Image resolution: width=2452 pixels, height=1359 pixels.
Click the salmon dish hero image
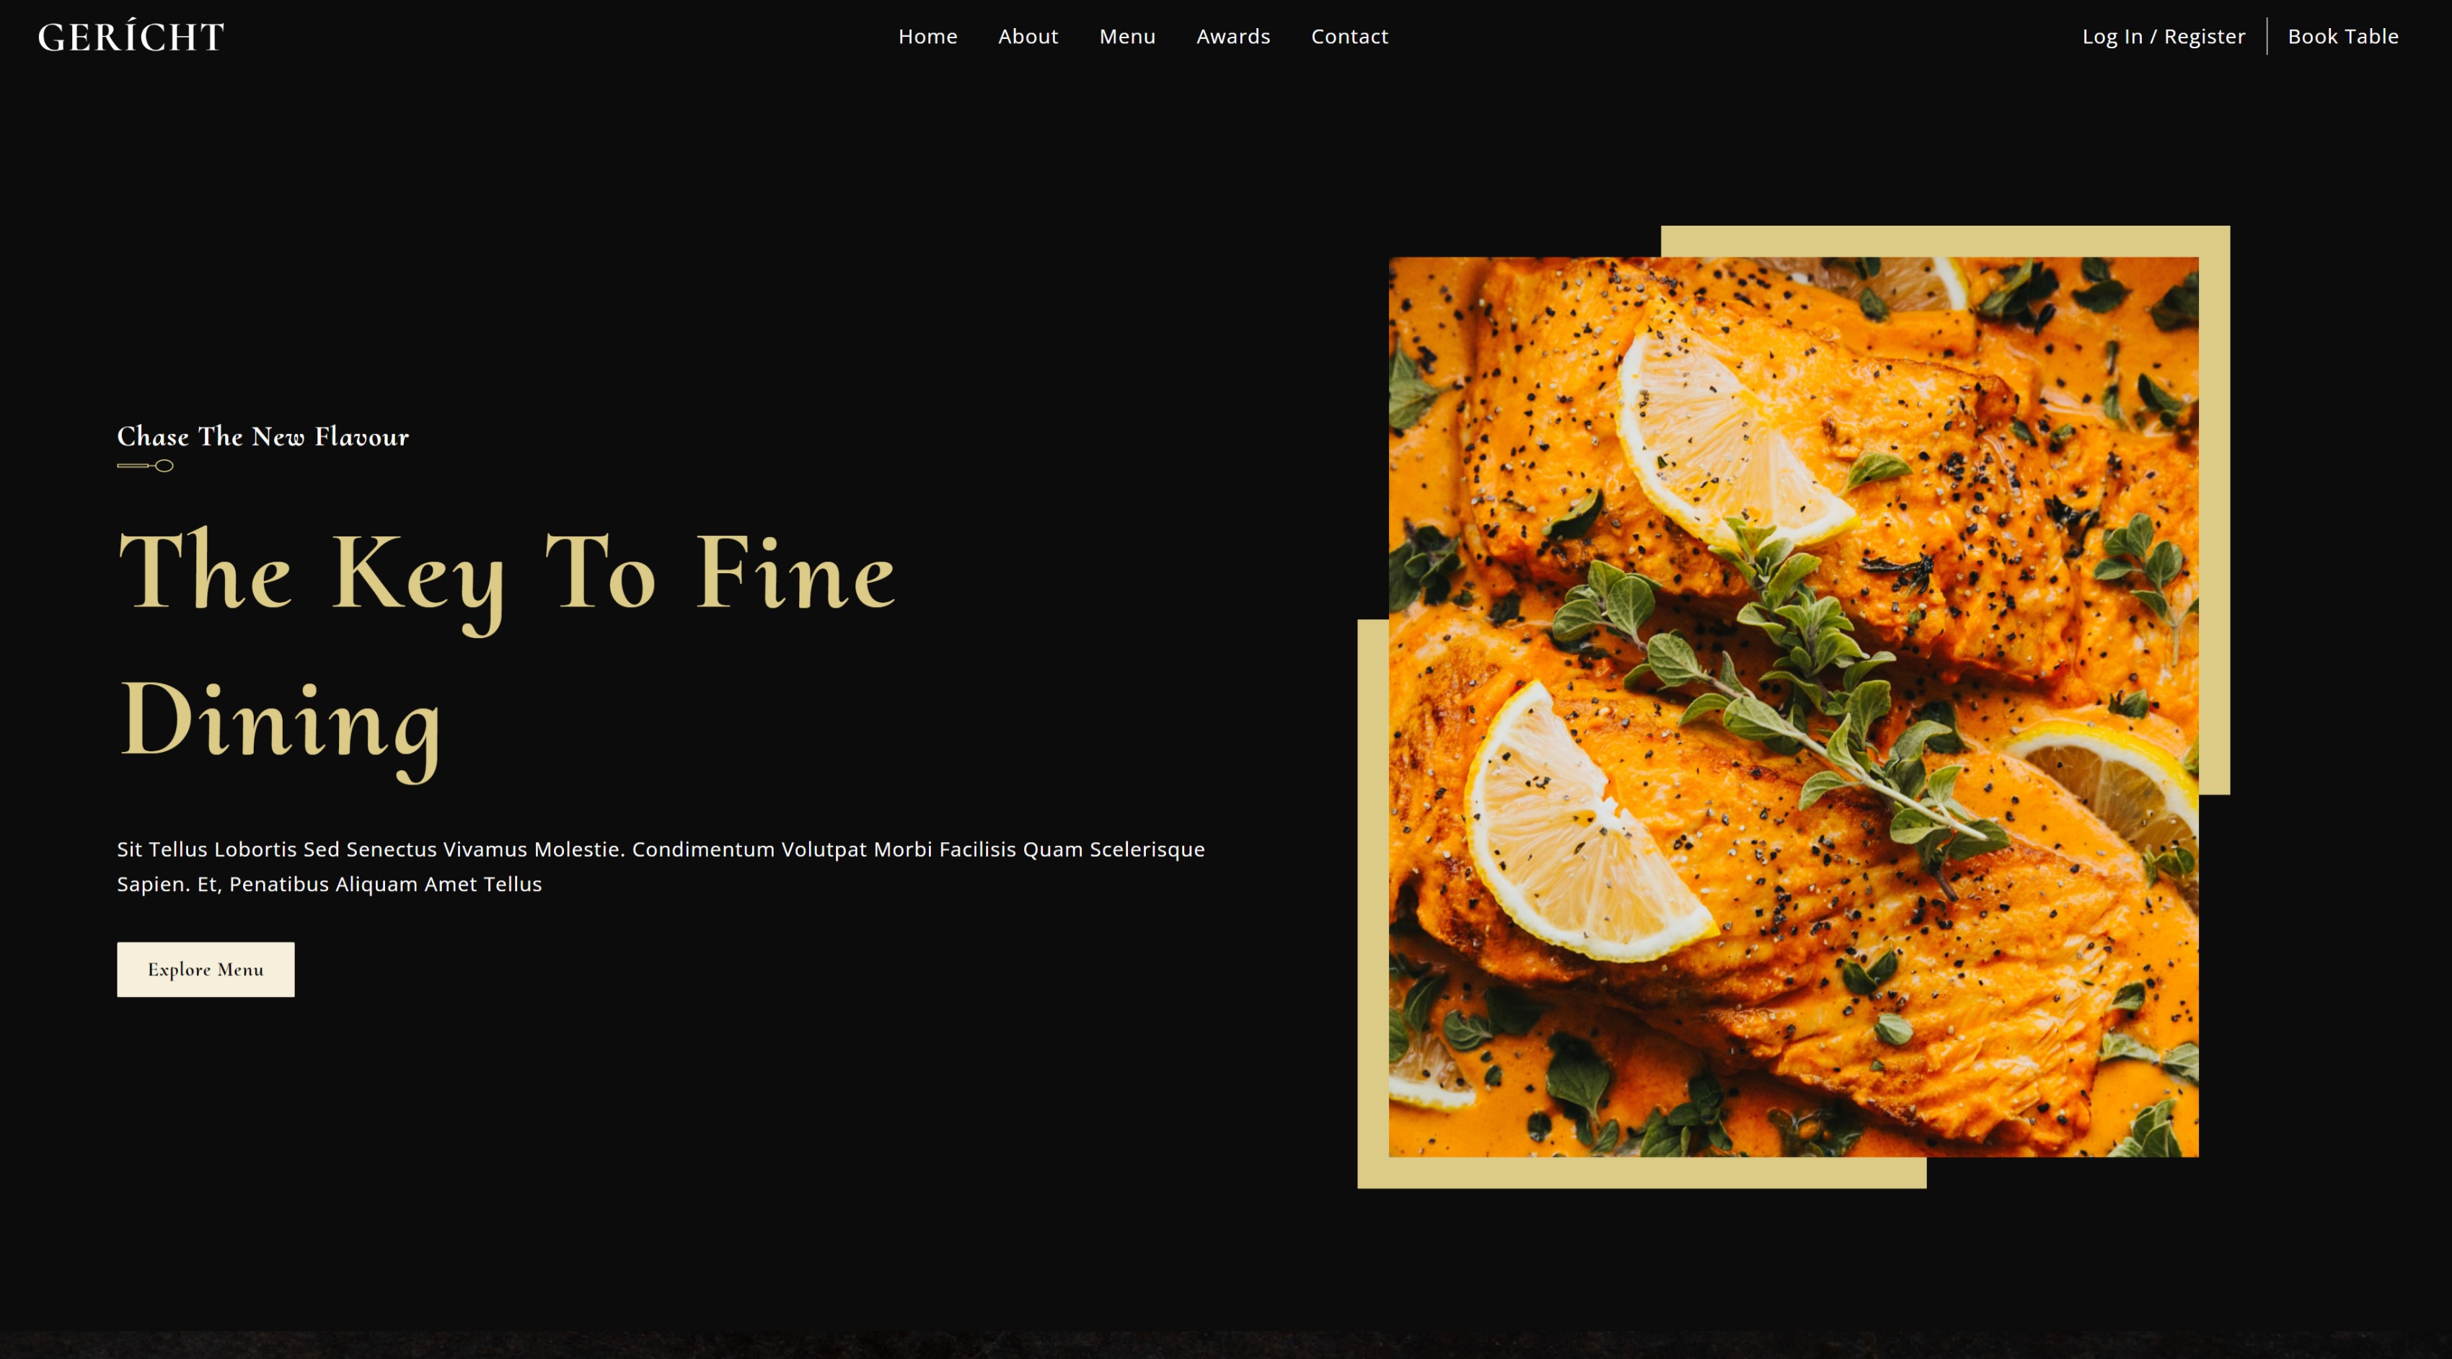(x=1794, y=707)
